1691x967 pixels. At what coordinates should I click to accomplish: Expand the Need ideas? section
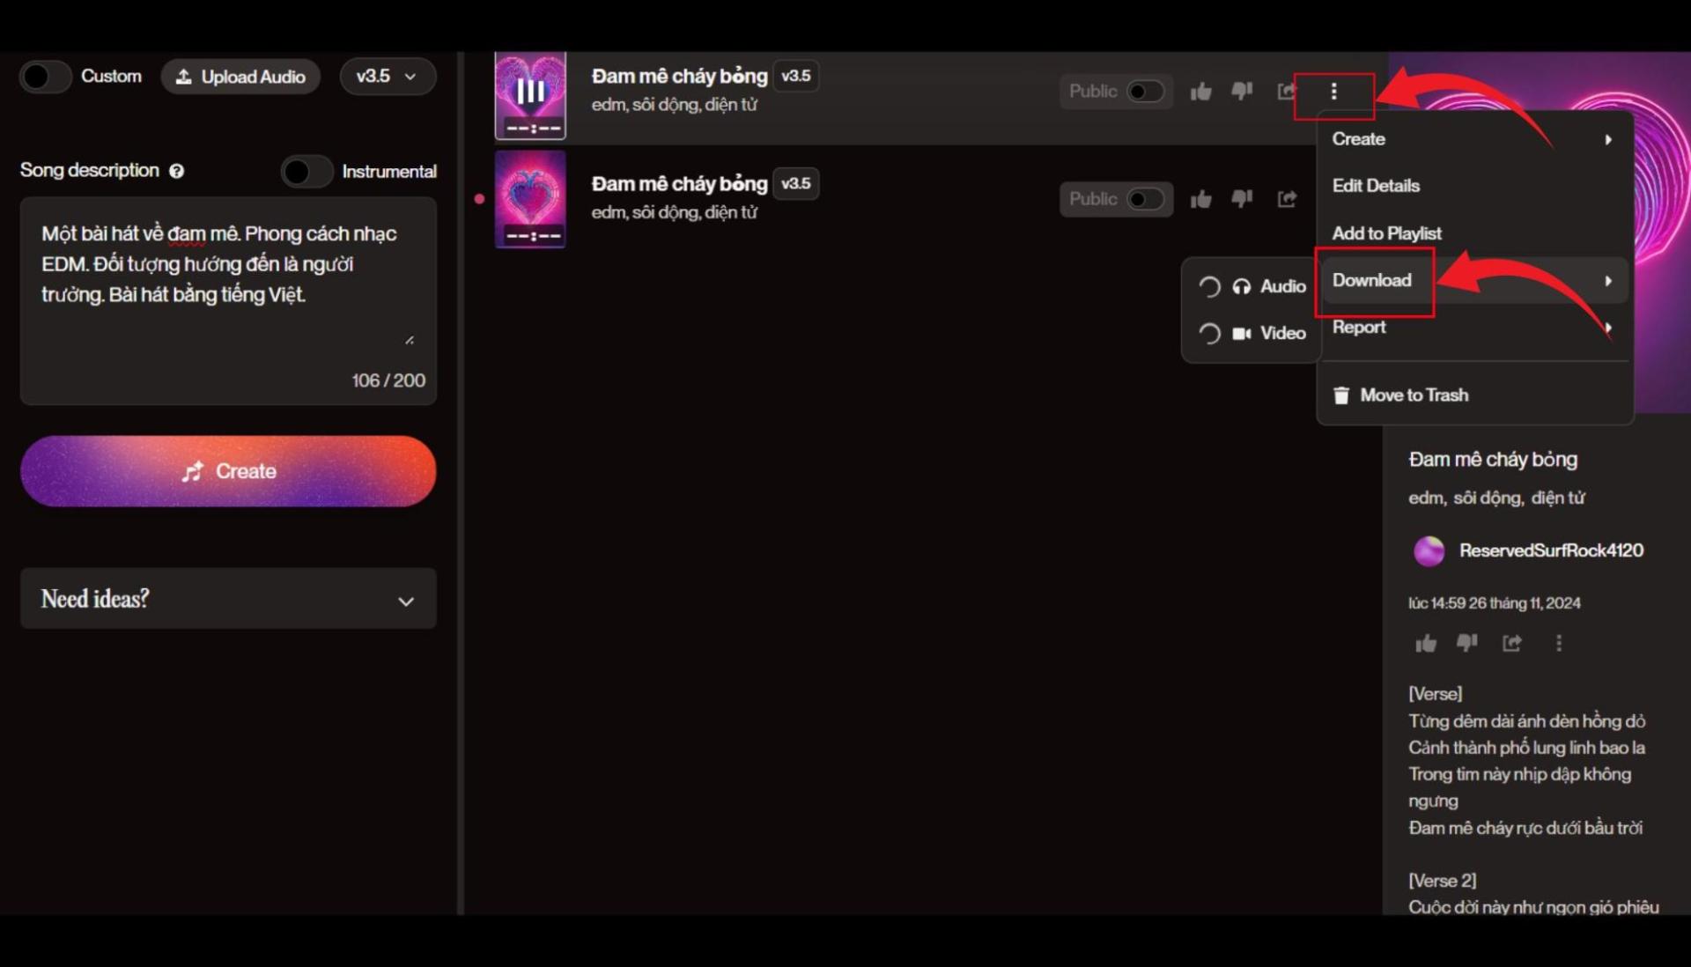(228, 599)
